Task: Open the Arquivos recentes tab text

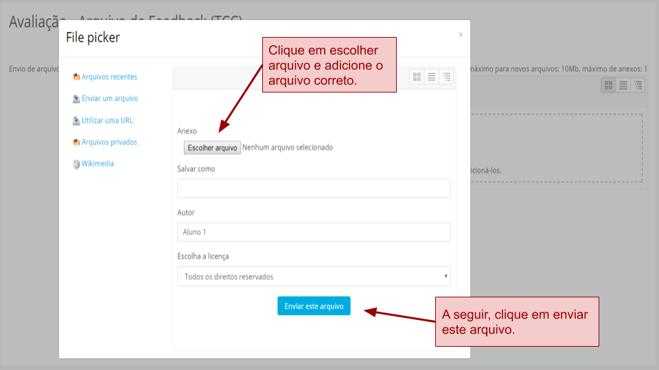Action: coord(109,77)
